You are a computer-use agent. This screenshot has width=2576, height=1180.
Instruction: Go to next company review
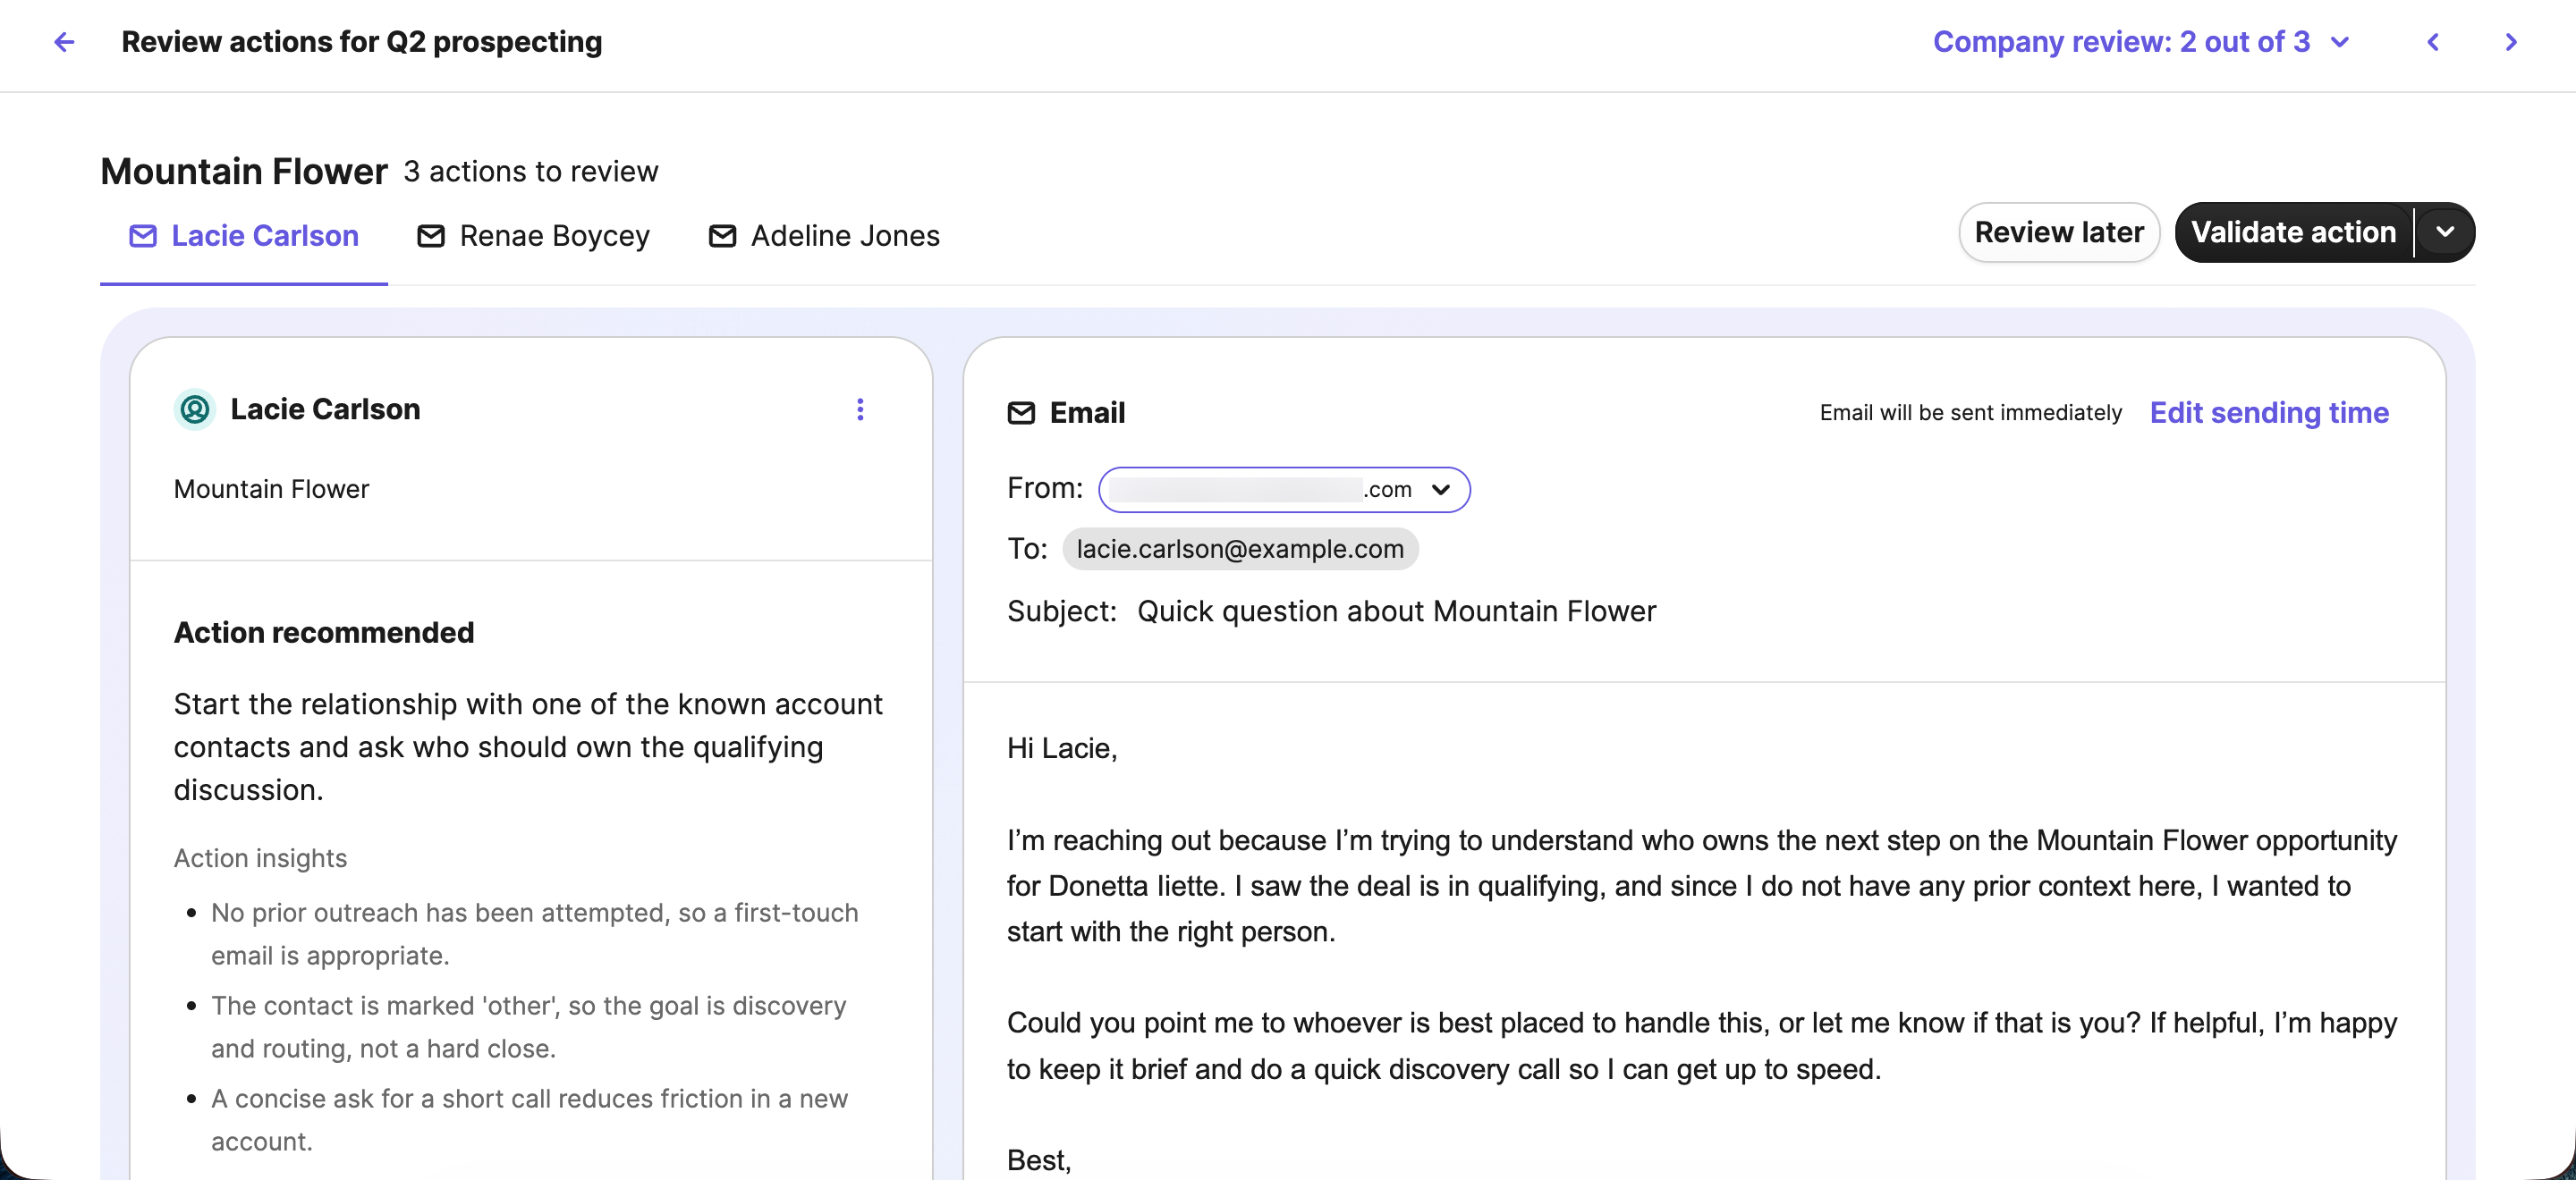[2511, 42]
